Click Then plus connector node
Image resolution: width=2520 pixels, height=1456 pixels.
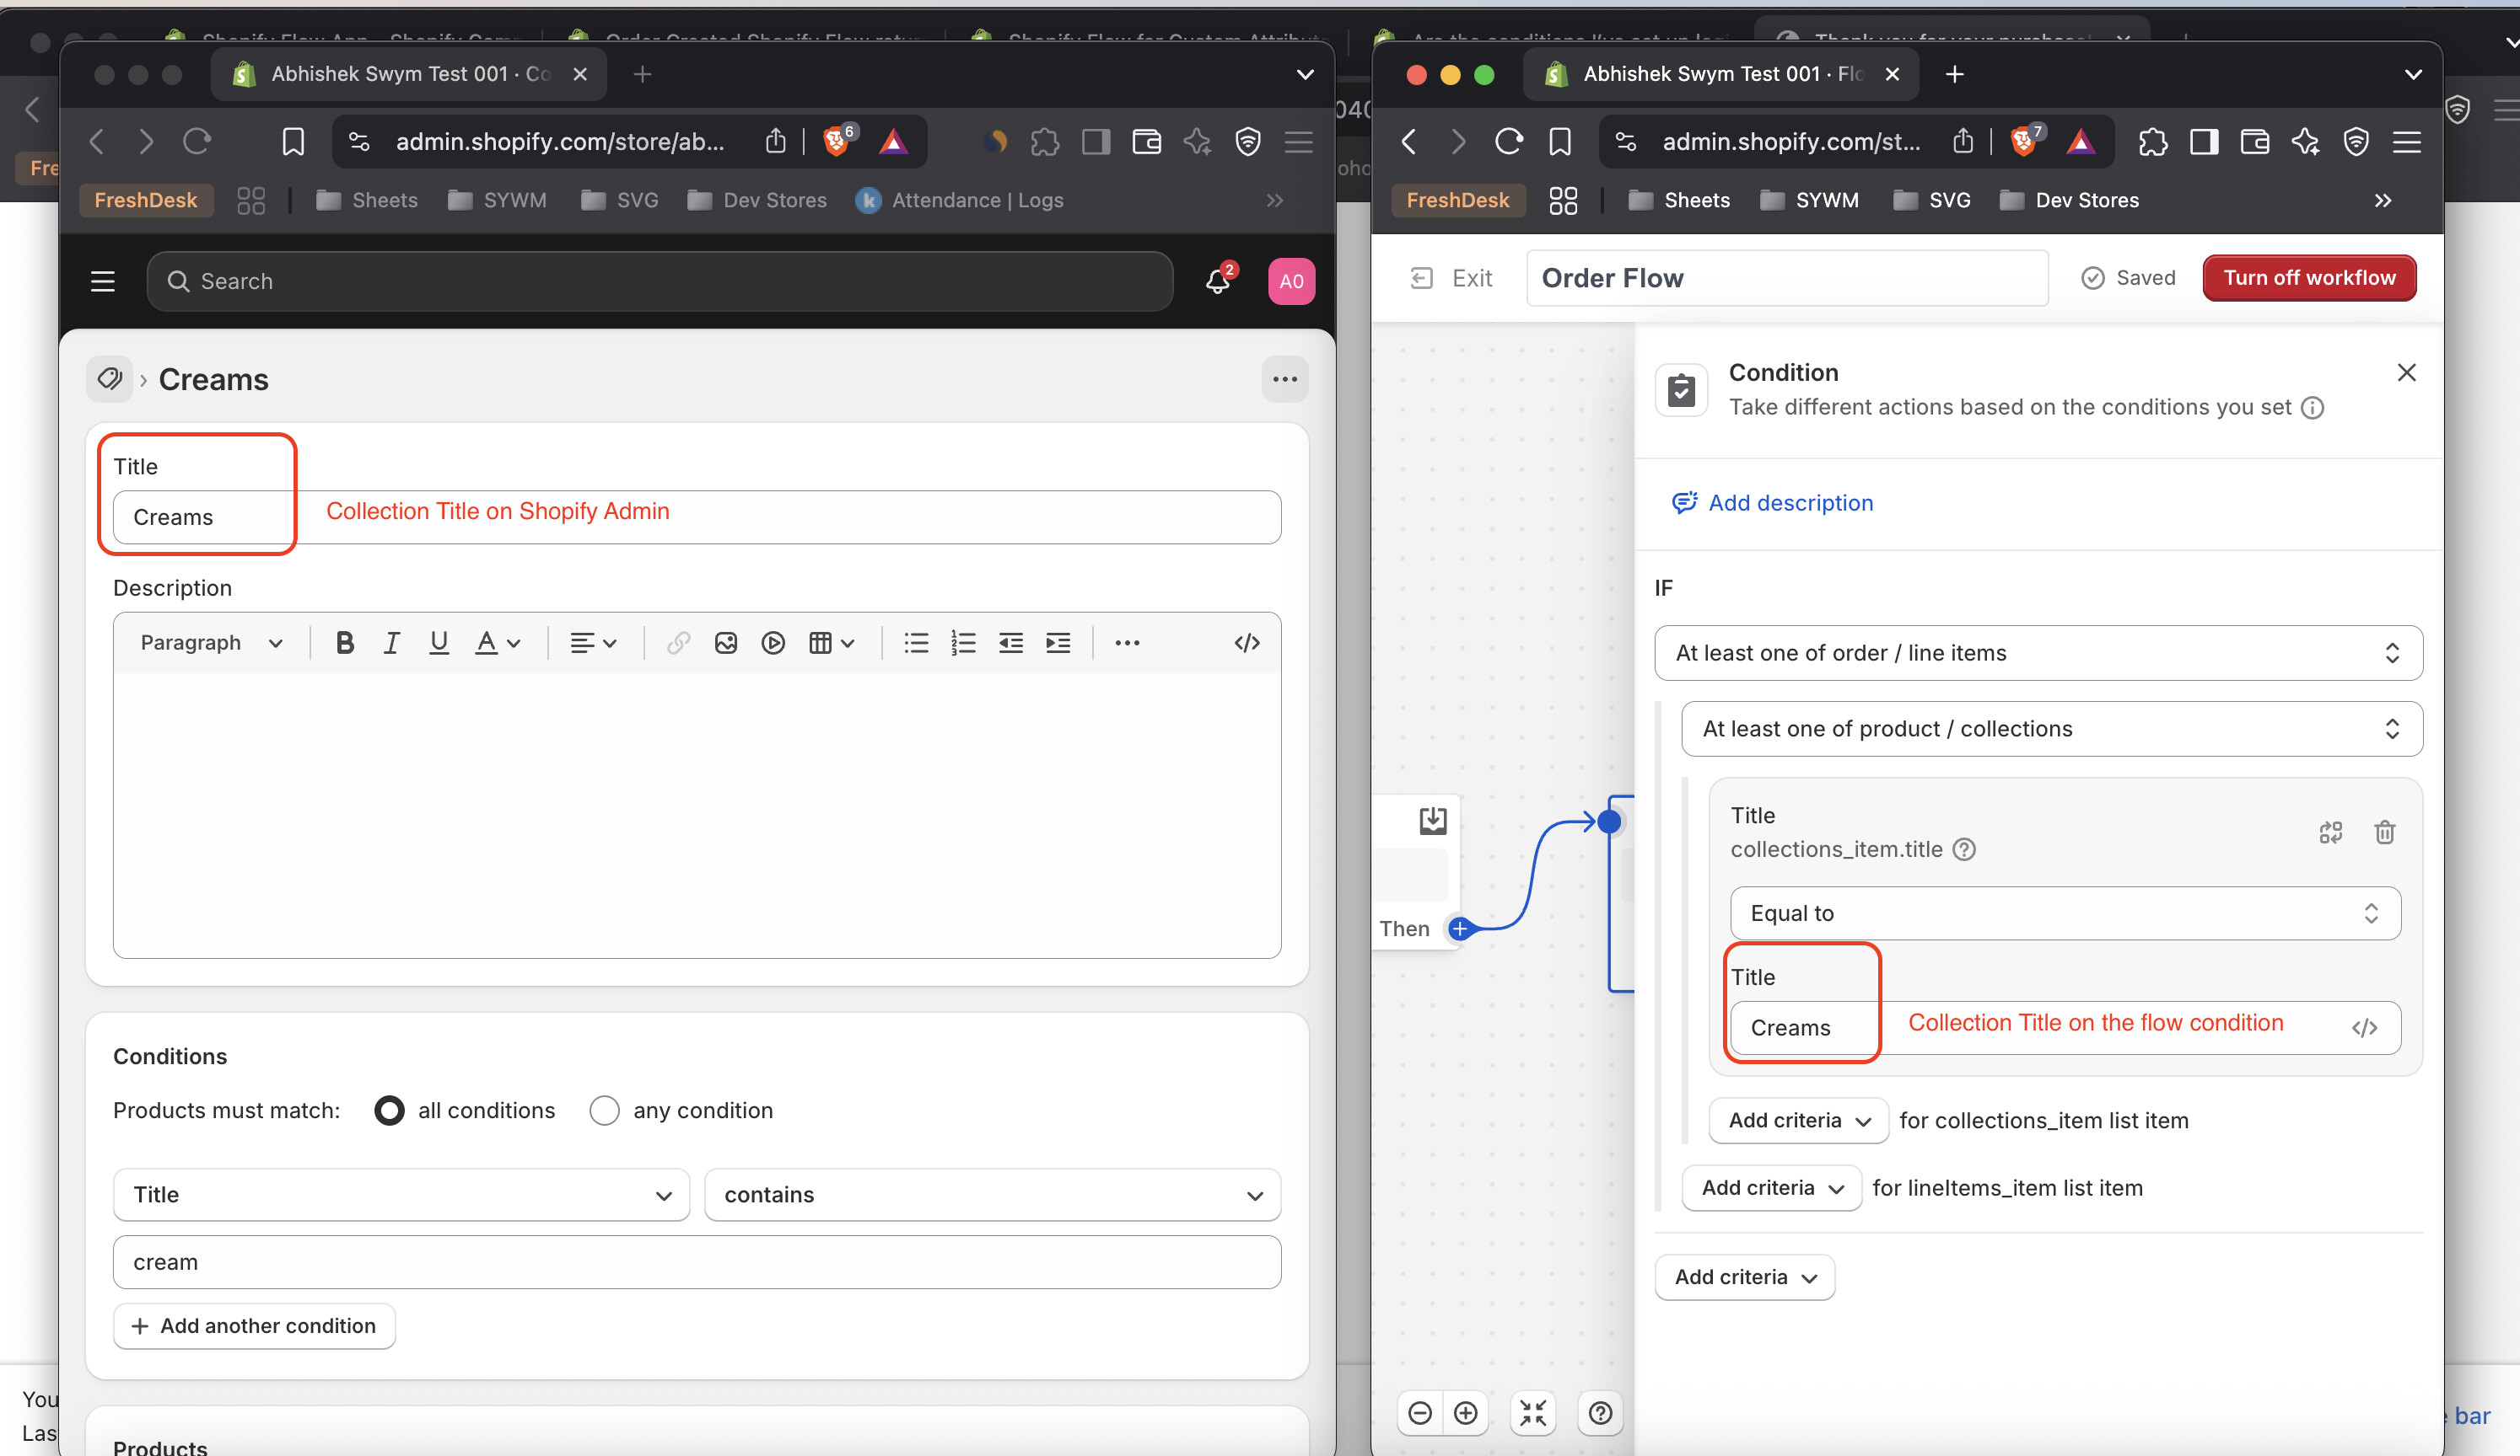tap(1460, 929)
